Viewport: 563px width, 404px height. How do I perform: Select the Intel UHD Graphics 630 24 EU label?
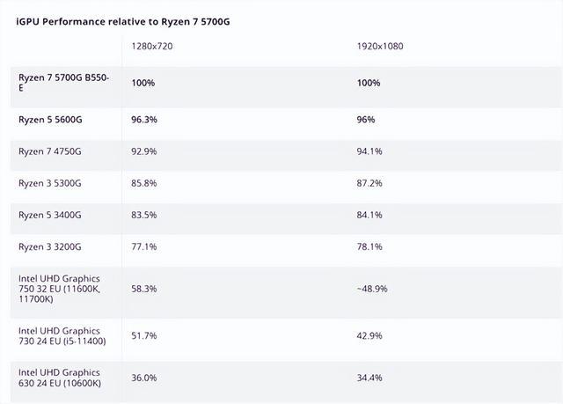60,378
